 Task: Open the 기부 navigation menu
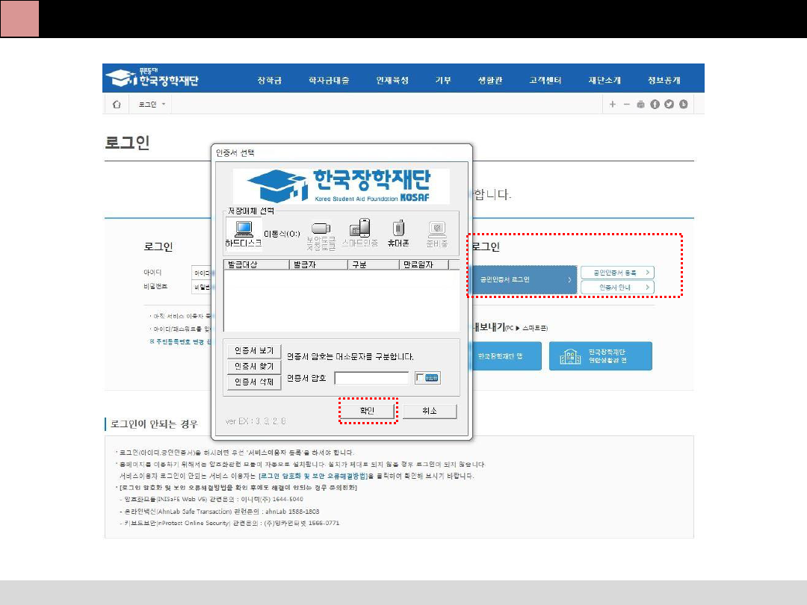click(443, 80)
